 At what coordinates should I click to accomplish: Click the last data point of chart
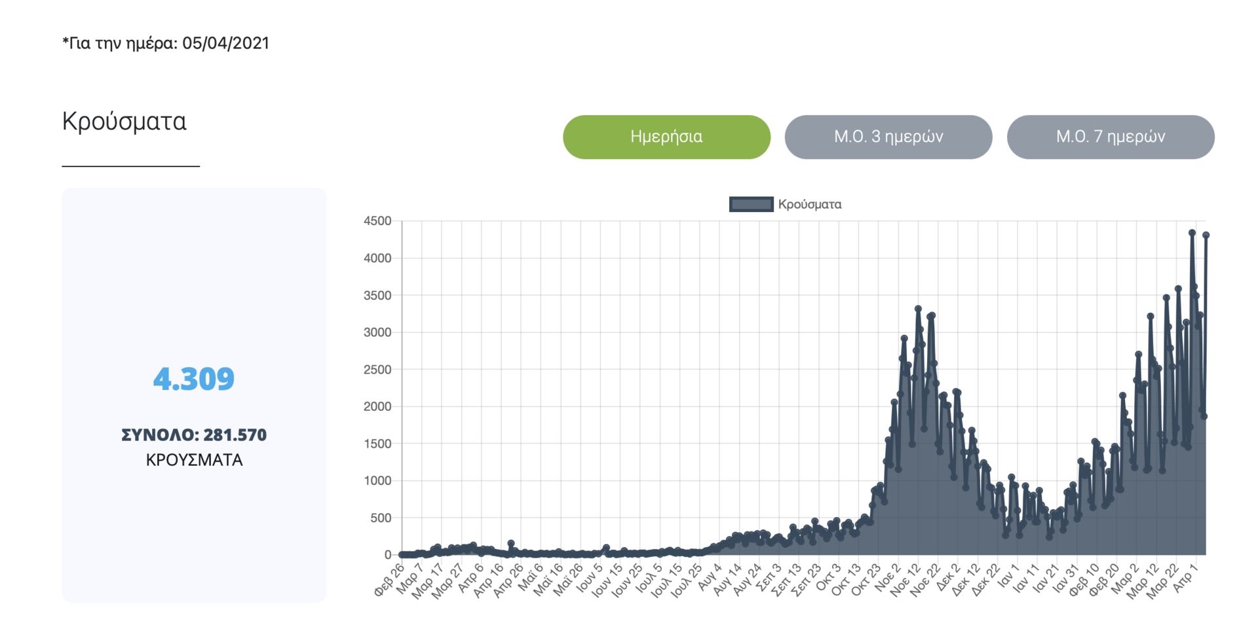[x=1206, y=235]
